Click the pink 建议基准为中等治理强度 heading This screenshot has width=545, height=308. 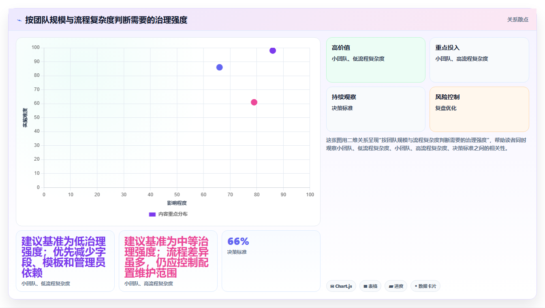pyautogui.click(x=167, y=257)
